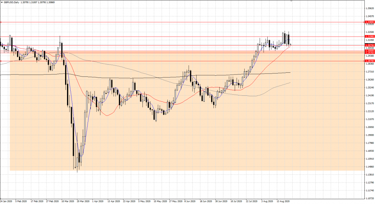This screenshot has width=375, height=204.
Task: Click left anchor square of 1.28700 line
Action: (x=1, y=61)
